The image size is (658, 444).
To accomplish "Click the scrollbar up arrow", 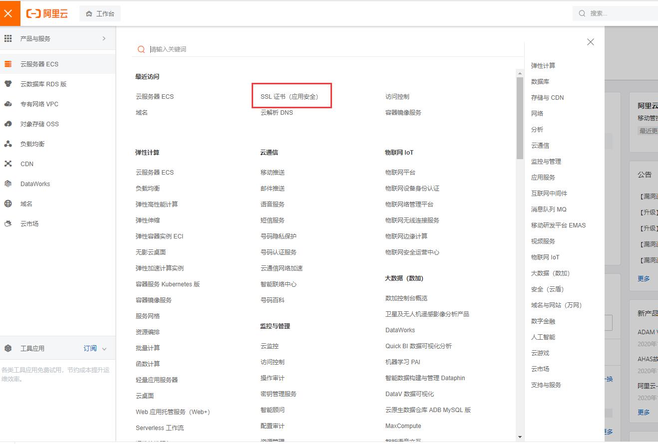I will (520, 73).
